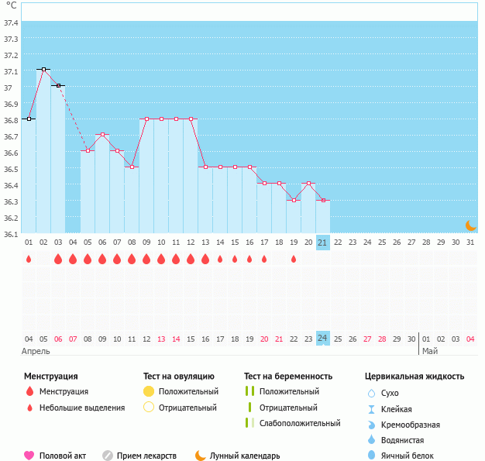The height and width of the screenshot is (461, 485).
Task: Click the Клейкая cervical fluid icon
Action: pyautogui.click(x=371, y=409)
